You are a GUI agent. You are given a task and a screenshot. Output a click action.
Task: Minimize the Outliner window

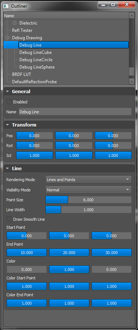[x=103, y=4]
